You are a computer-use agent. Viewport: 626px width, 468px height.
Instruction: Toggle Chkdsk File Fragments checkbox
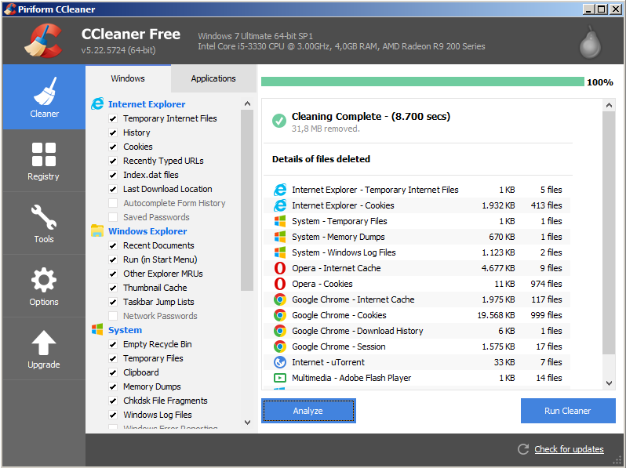coord(113,401)
